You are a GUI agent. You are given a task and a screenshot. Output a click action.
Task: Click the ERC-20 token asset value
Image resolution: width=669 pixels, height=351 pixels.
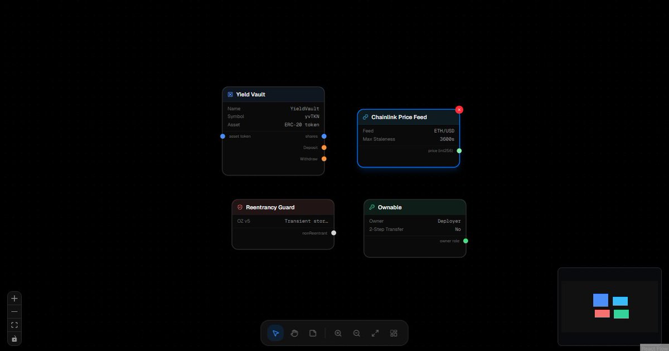(x=302, y=125)
